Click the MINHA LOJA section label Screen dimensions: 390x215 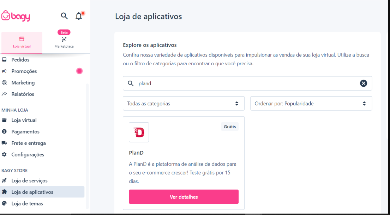pyautogui.click(x=15, y=110)
